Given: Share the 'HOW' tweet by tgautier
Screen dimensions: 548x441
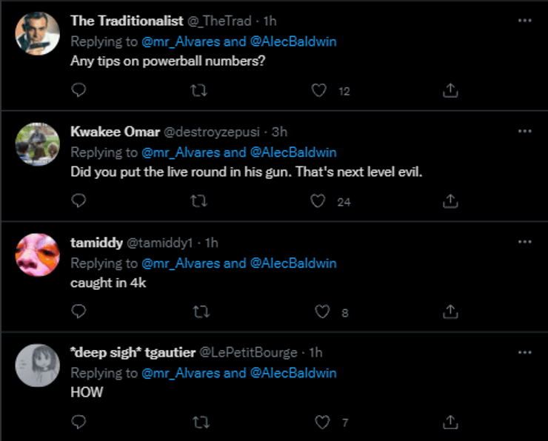Looking at the screenshot, I should coord(450,423).
